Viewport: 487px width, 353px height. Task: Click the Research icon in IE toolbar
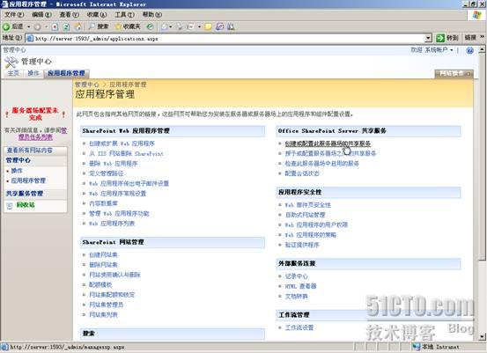219,27
